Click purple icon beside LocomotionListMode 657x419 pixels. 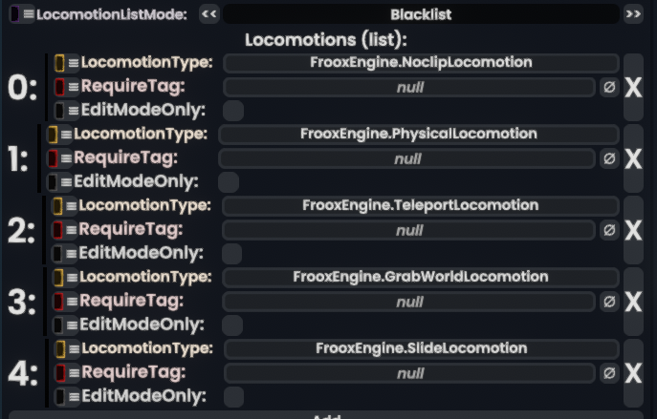(x=14, y=14)
